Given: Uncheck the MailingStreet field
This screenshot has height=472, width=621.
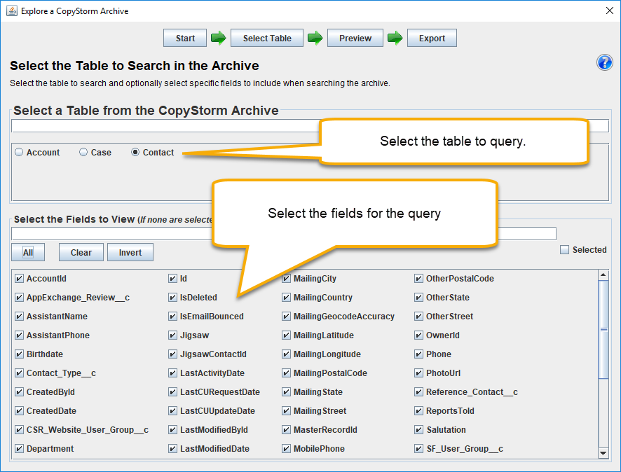Looking at the screenshot, I should tap(287, 411).
